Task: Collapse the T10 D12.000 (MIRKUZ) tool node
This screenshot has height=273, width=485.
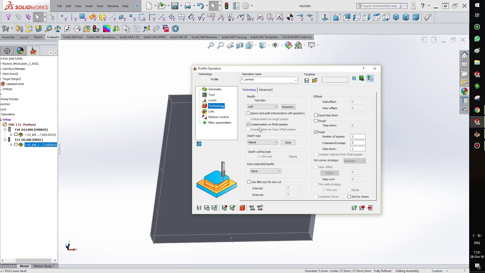Action: point(5,129)
